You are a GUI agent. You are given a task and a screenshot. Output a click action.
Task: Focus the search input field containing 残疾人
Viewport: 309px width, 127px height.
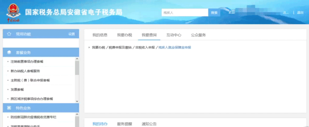[x=184, y=13]
